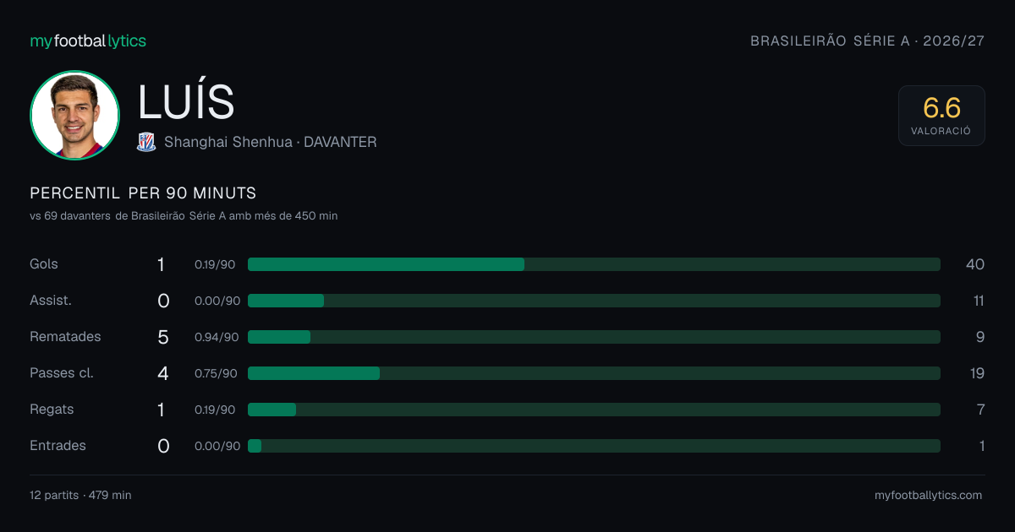Click the Assist. percentile bar
1015x532 pixels.
click(x=594, y=301)
